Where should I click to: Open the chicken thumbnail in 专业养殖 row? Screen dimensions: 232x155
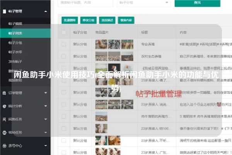101,44
